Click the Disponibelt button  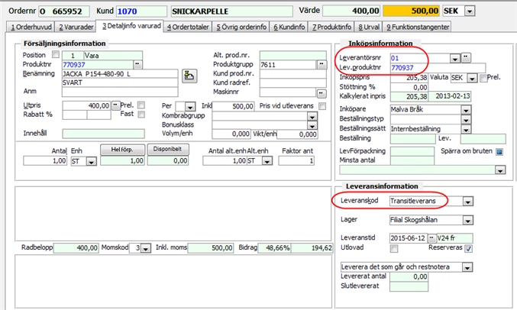point(168,149)
